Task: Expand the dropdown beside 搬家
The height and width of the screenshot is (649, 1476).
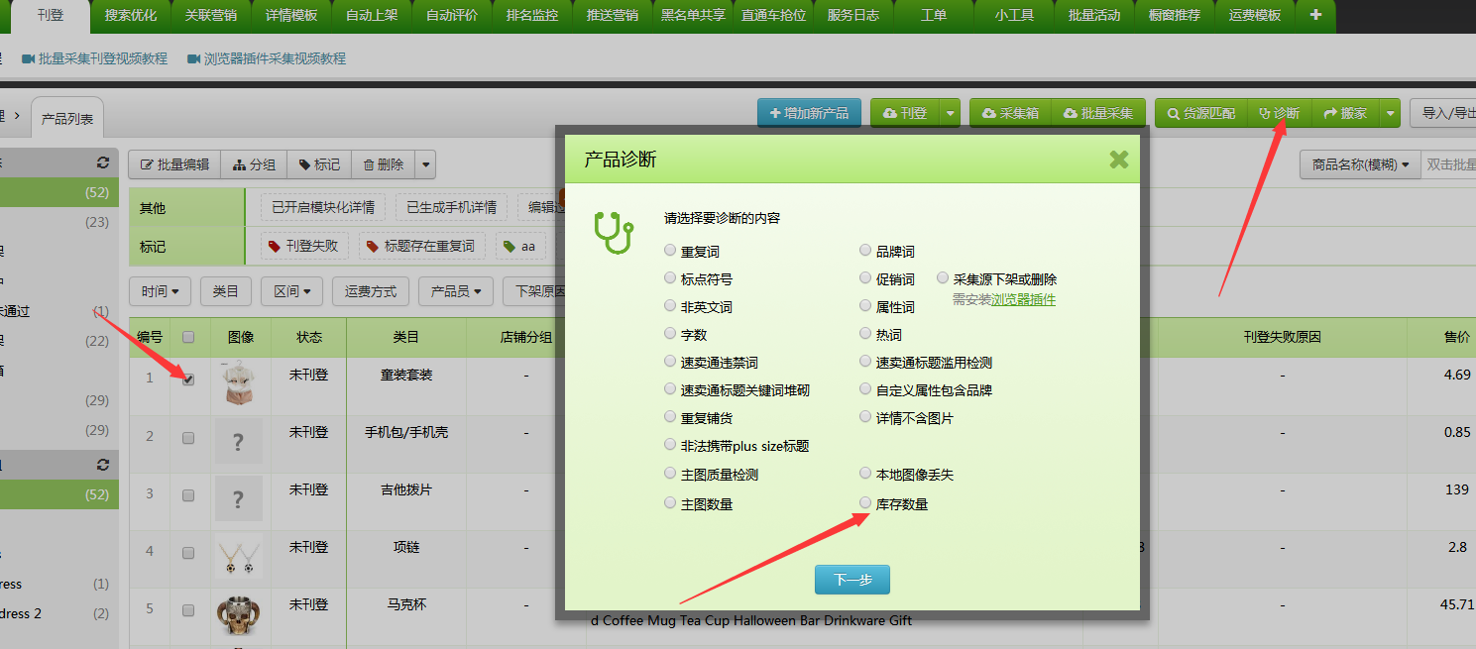Action: 1391,113
